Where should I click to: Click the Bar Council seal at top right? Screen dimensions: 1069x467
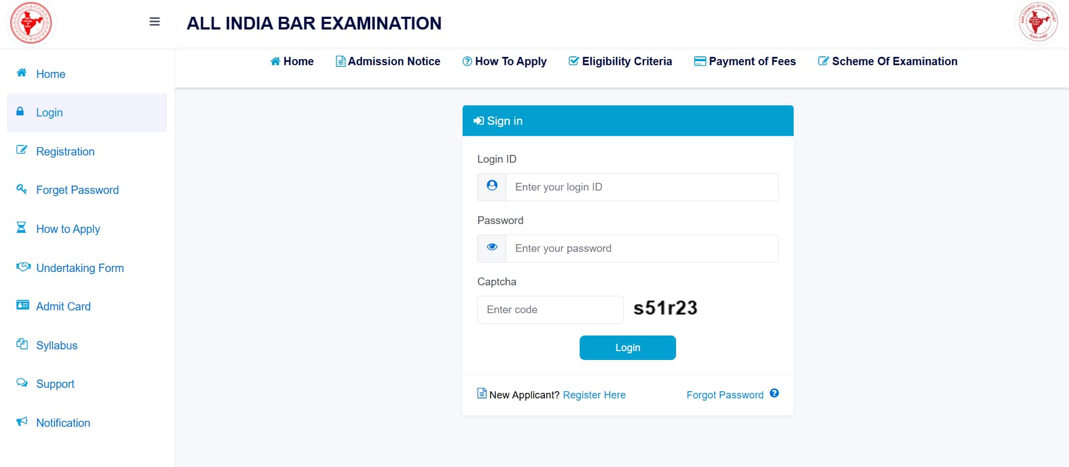1038,23
